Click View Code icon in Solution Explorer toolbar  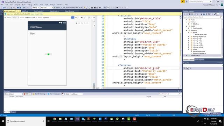[212, 14]
